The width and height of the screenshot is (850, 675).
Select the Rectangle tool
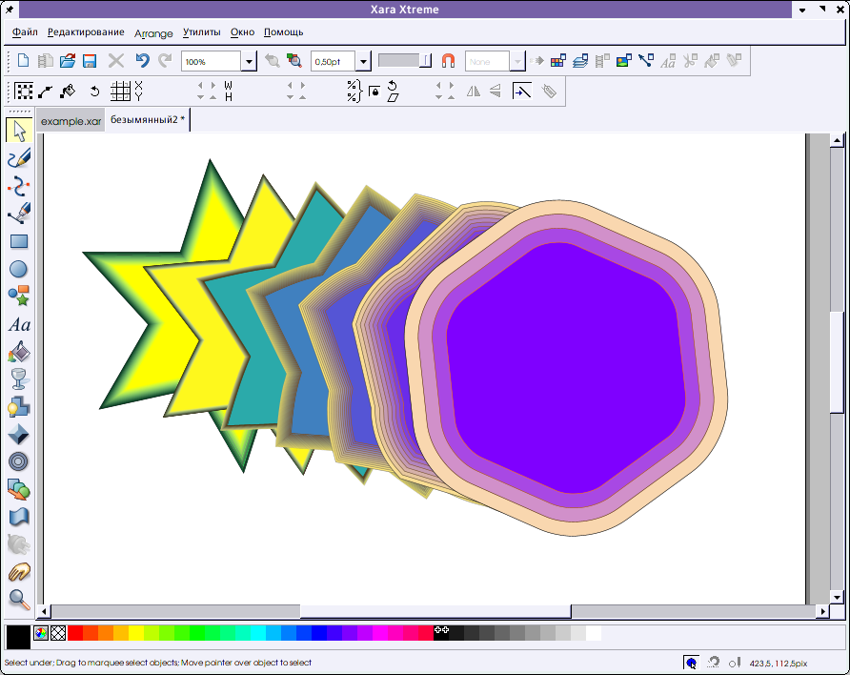(x=18, y=242)
